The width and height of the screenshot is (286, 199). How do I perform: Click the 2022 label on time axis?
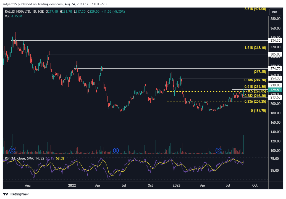point(72,185)
